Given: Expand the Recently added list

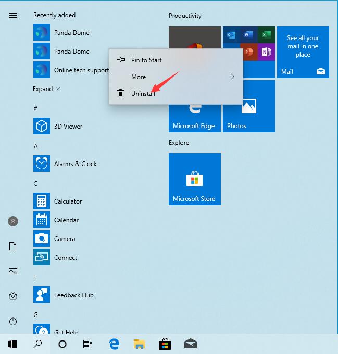Looking at the screenshot, I should (x=46, y=89).
